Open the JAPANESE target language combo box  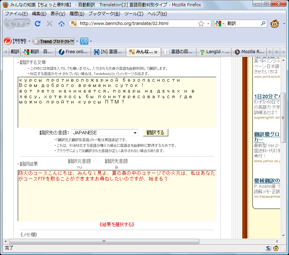[x=104, y=133]
